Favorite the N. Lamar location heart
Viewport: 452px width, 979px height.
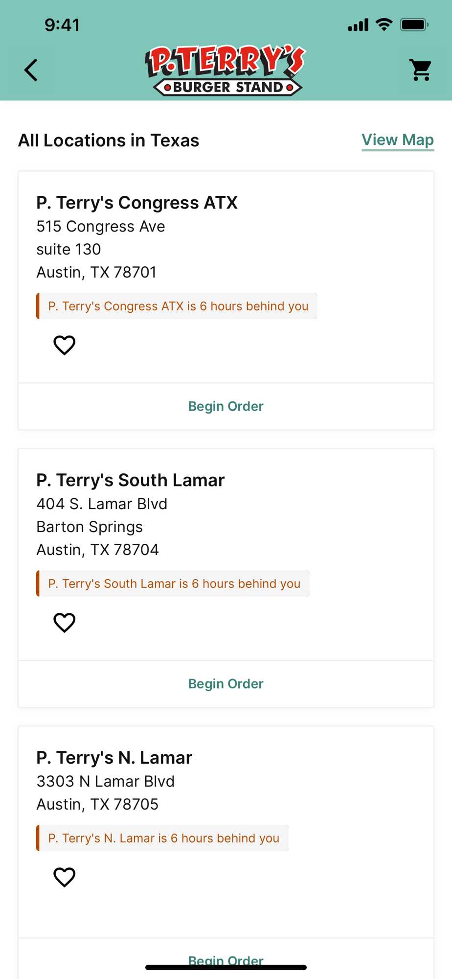click(x=64, y=877)
